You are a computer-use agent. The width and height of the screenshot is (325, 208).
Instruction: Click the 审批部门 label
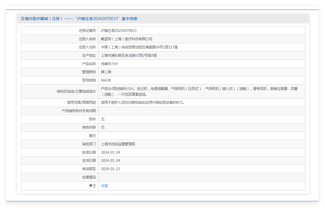(x=89, y=144)
